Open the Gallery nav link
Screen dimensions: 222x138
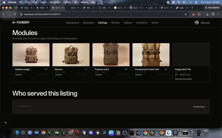pyautogui.click(x=128, y=23)
